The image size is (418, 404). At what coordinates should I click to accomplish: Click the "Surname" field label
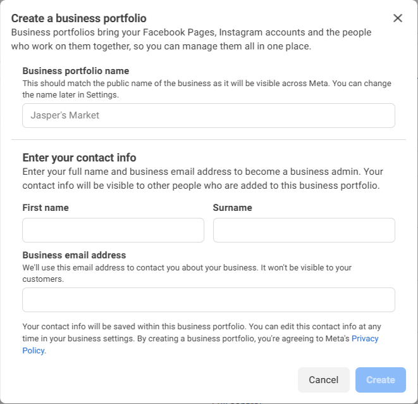(x=233, y=208)
